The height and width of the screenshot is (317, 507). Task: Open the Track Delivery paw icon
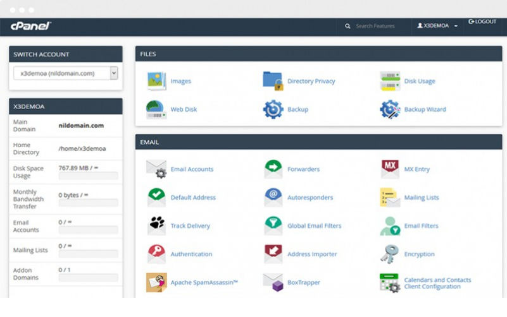tap(156, 225)
